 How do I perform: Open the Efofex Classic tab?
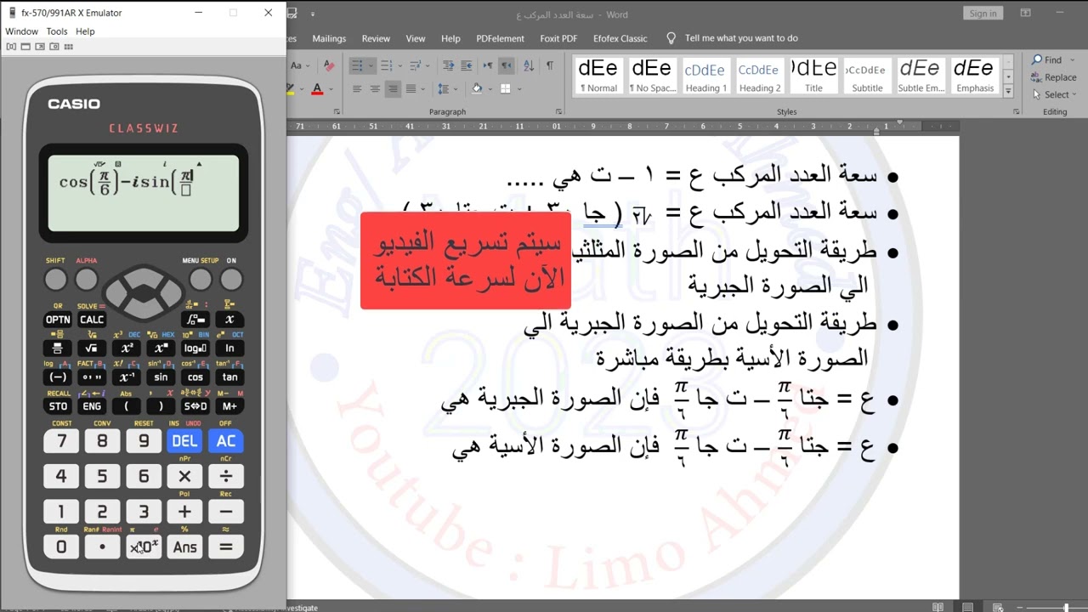(x=620, y=38)
